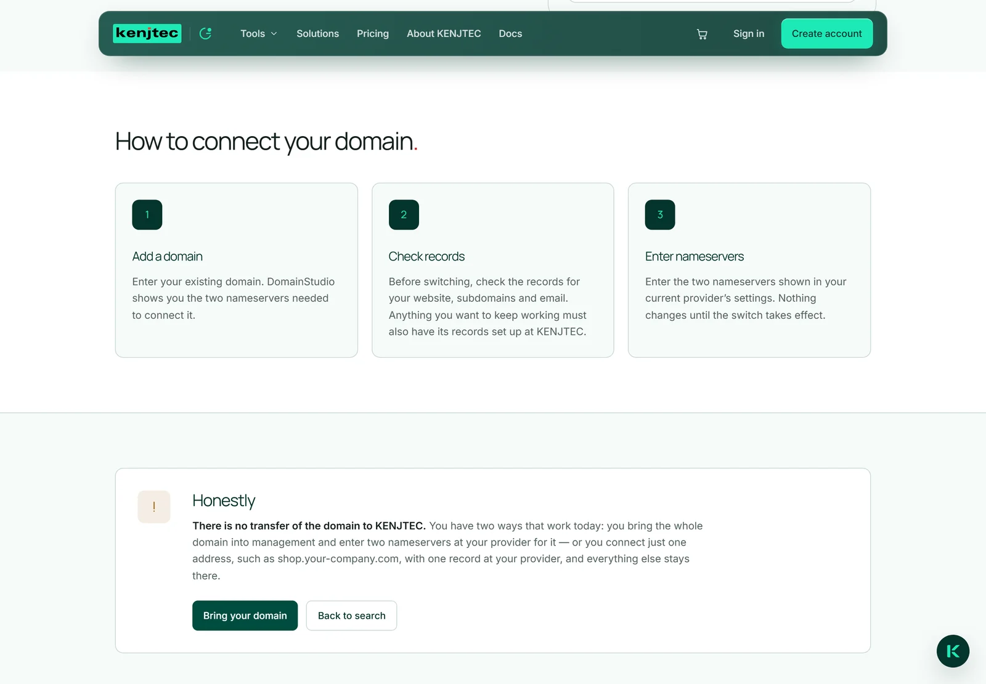This screenshot has width=986, height=684.
Task: Click the exclamation warning icon beside Honestly
Action: tap(154, 507)
